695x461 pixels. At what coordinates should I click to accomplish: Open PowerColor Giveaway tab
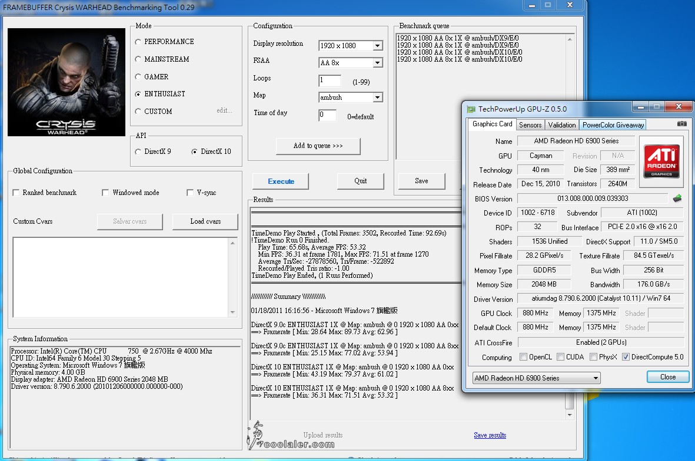coord(613,125)
